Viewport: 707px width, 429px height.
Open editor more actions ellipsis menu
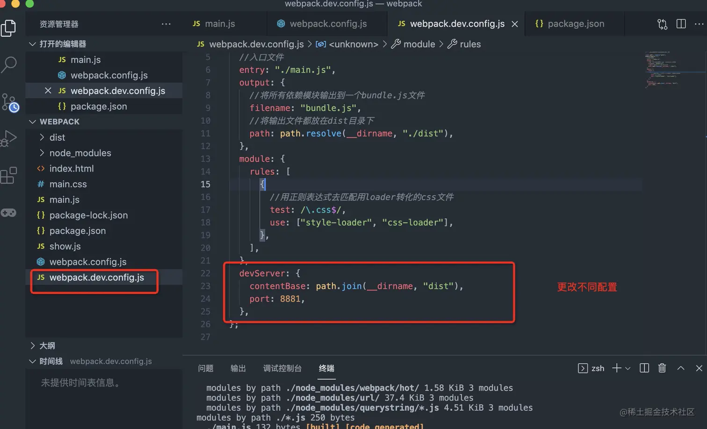pos(699,24)
